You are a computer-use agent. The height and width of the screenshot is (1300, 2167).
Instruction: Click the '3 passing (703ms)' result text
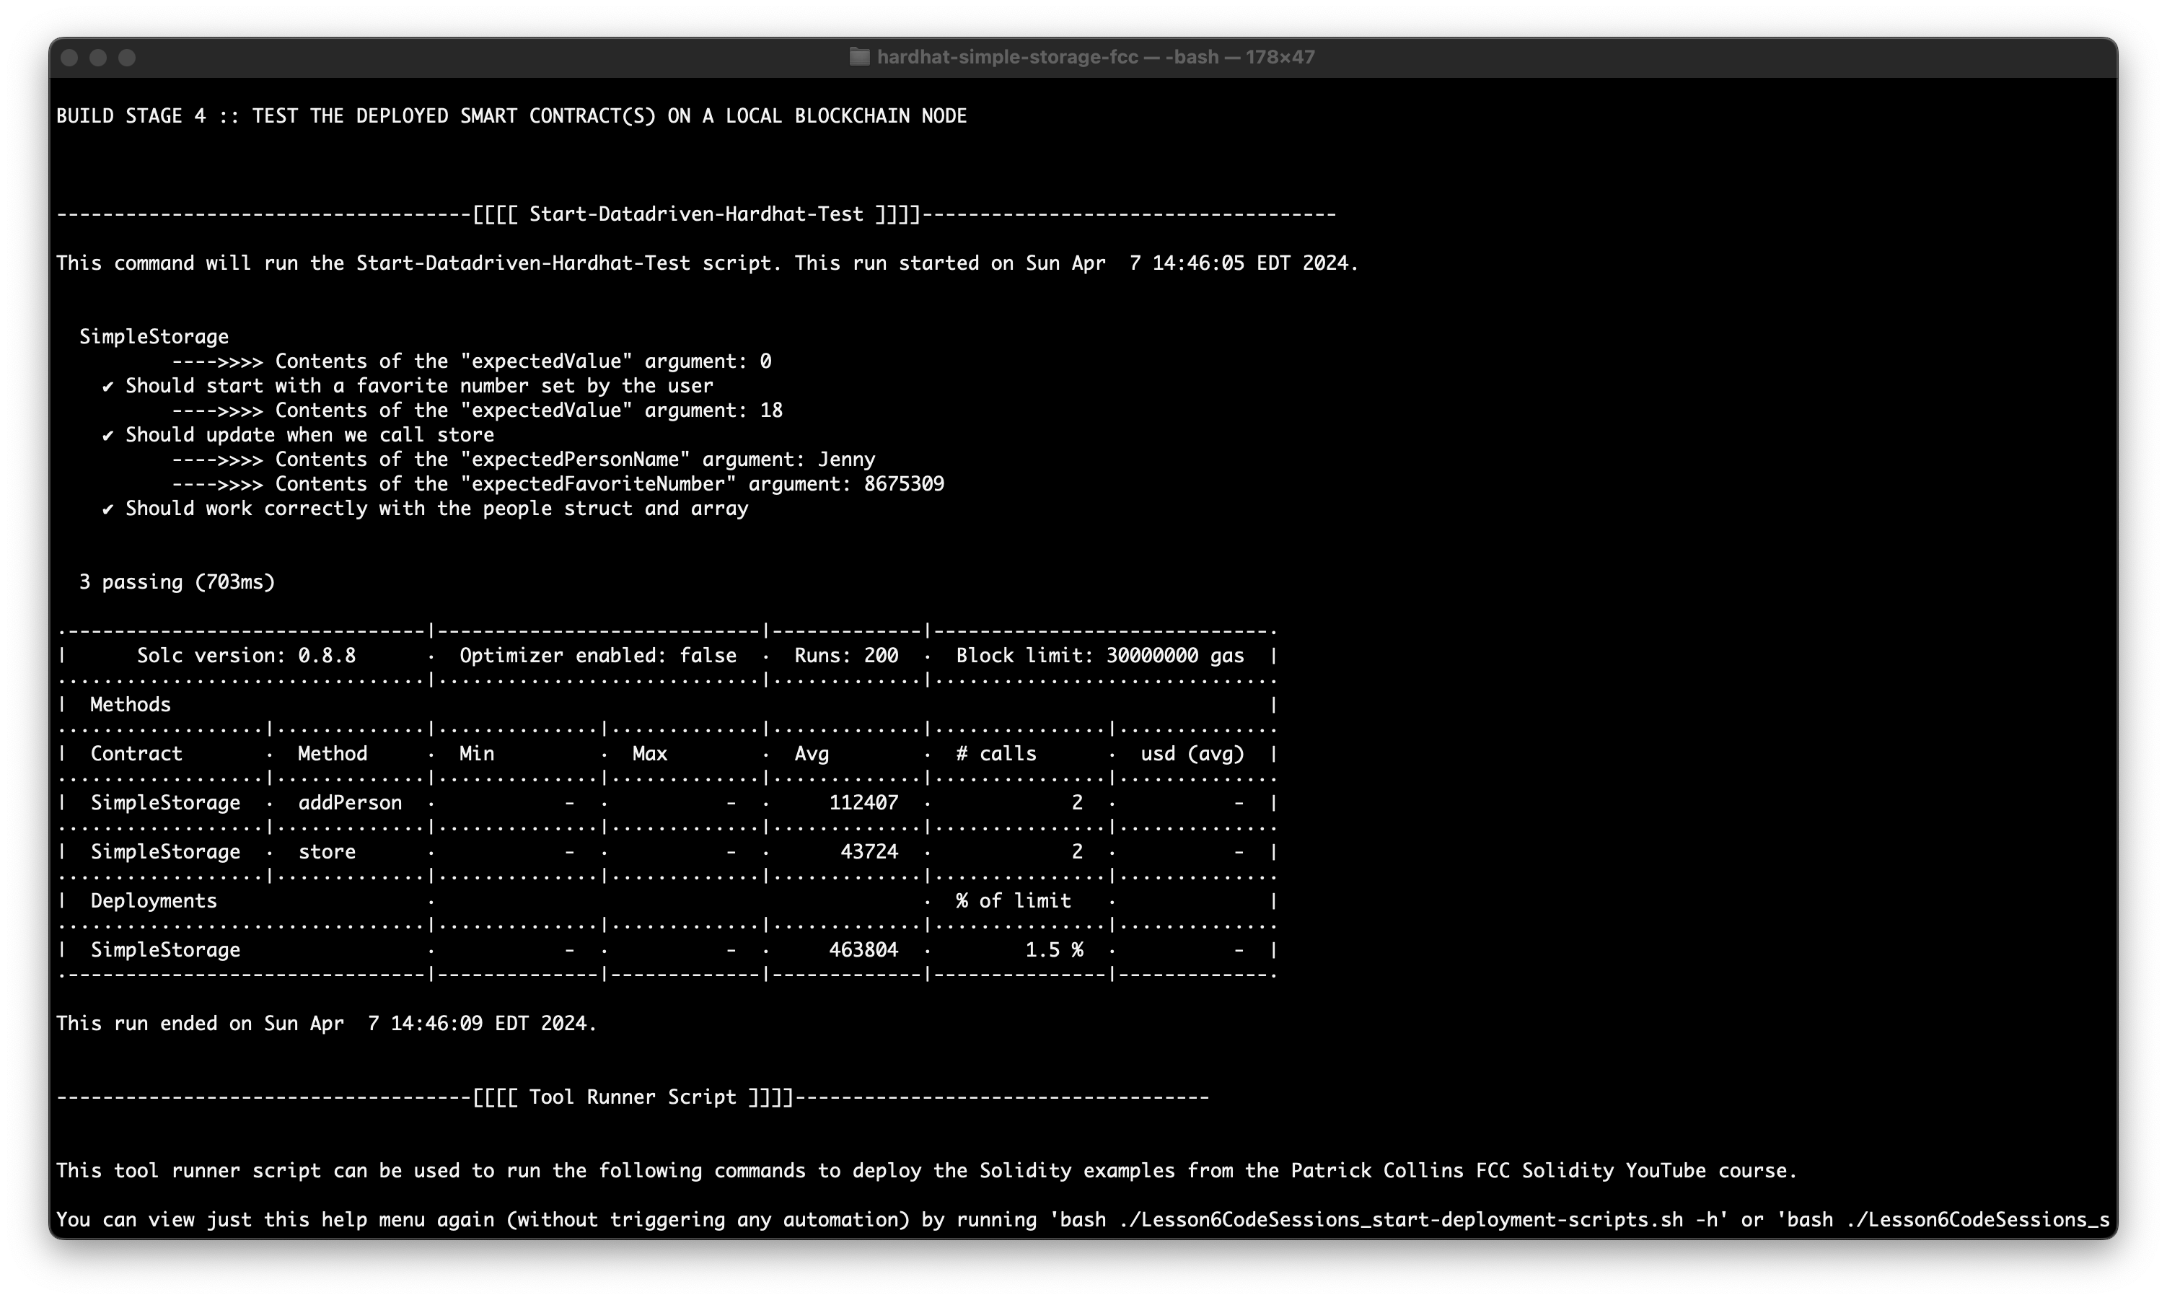coord(177,583)
